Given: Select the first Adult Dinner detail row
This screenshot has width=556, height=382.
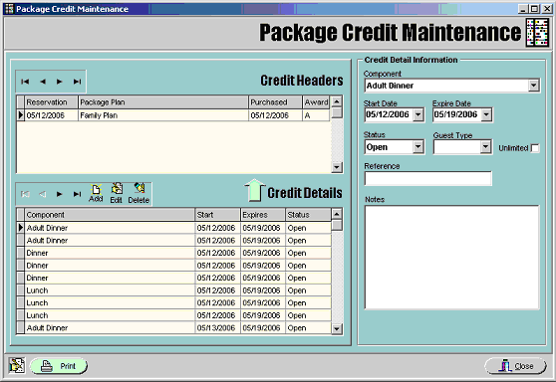Looking at the screenshot, I should 174,228.
